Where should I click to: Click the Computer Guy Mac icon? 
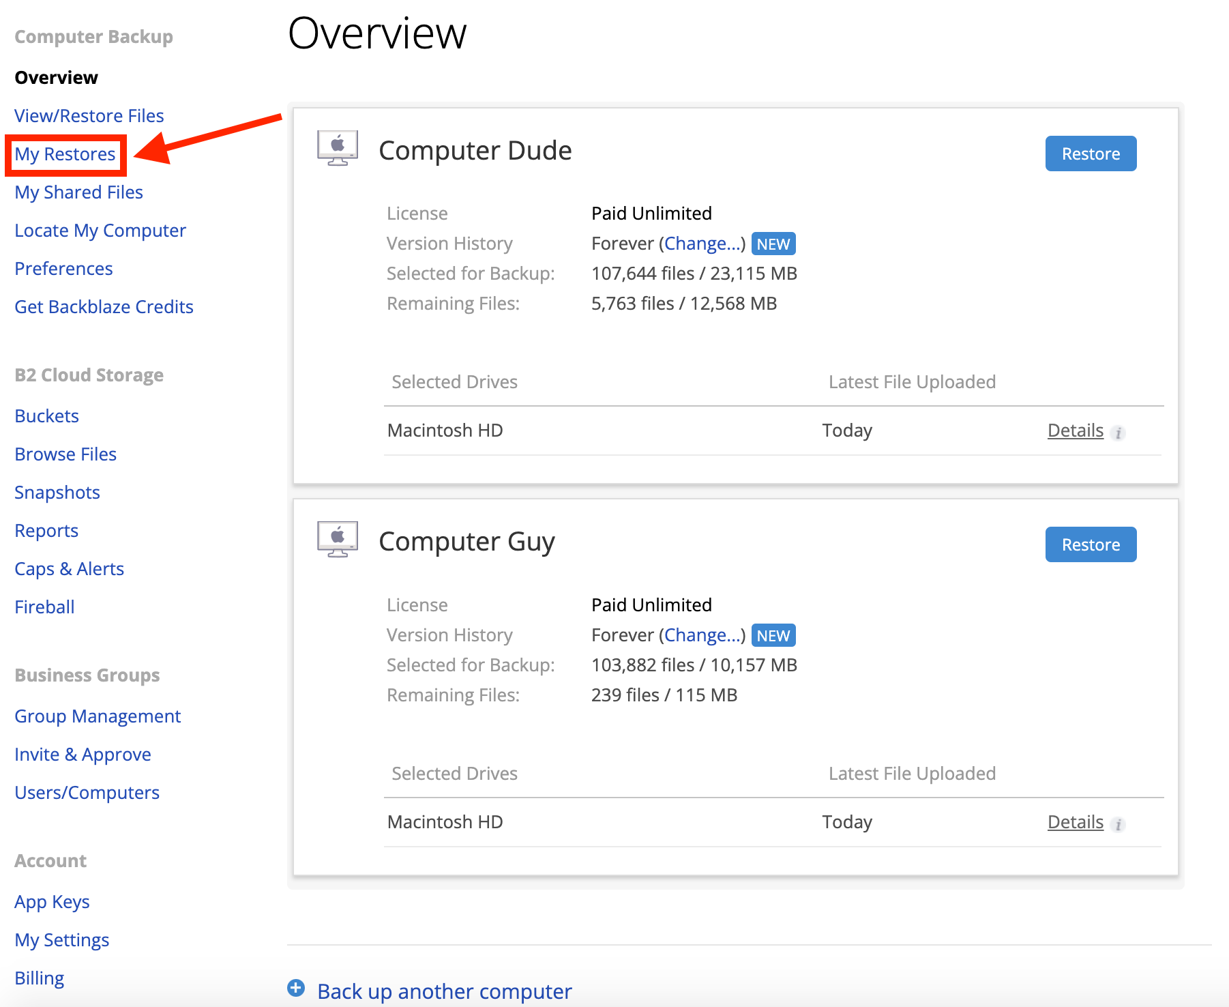338,540
